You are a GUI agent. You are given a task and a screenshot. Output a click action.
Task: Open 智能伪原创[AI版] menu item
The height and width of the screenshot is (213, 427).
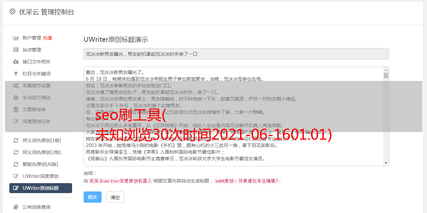(41, 164)
